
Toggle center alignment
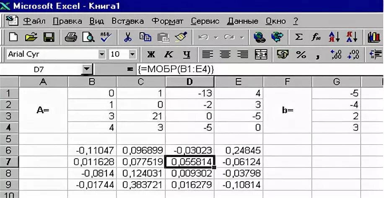(x=225, y=55)
